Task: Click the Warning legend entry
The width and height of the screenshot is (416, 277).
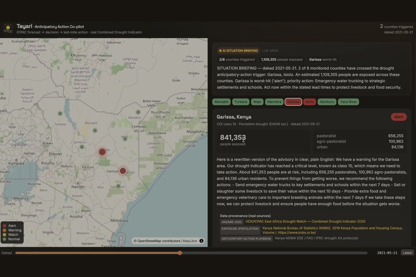Action: point(12,231)
